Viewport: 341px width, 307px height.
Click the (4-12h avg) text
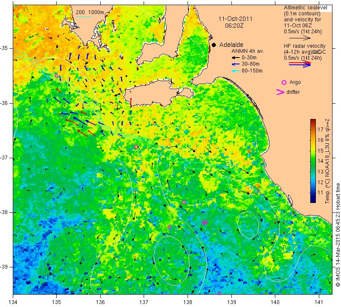pyautogui.click(x=298, y=52)
